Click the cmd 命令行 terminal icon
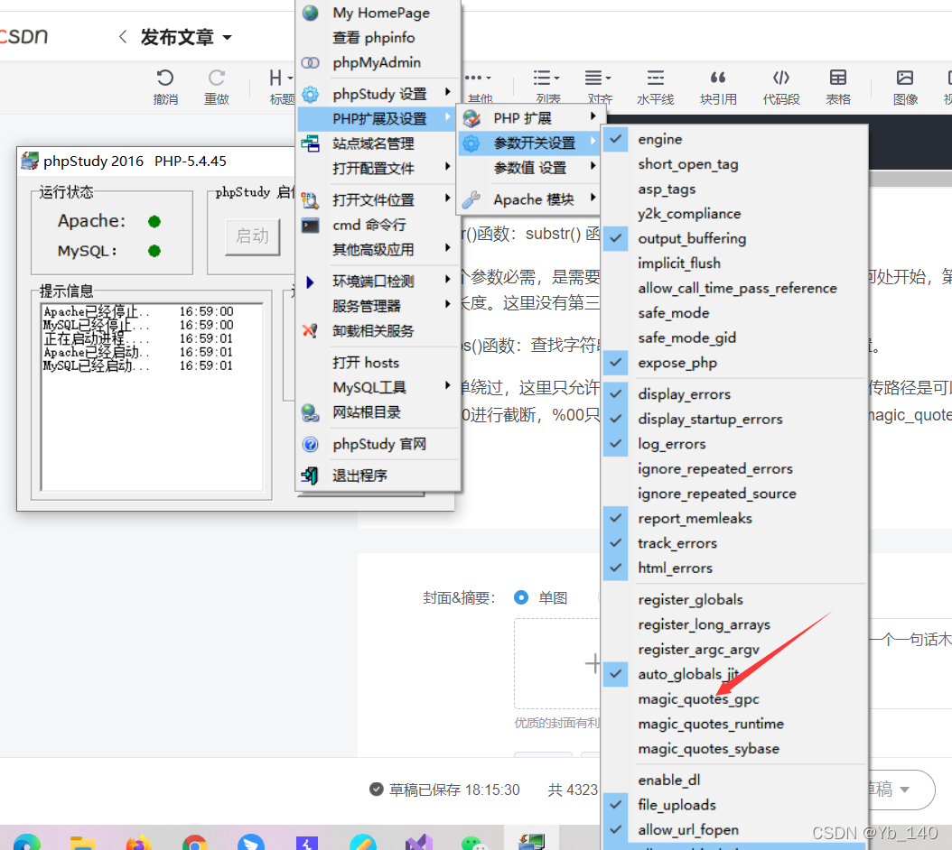The height and width of the screenshot is (850, 952). [x=310, y=226]
